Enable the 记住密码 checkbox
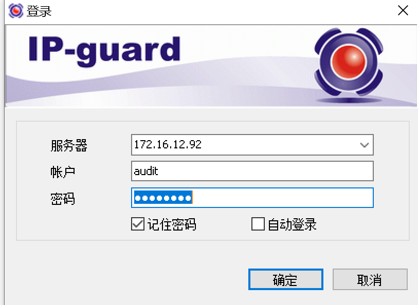Viewport: 418px width, 305px height. [x=138, y=224]
